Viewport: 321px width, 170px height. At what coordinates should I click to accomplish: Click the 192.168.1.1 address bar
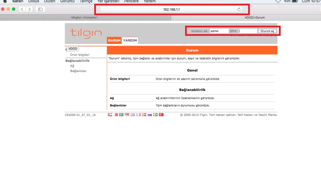pos(171,9)
